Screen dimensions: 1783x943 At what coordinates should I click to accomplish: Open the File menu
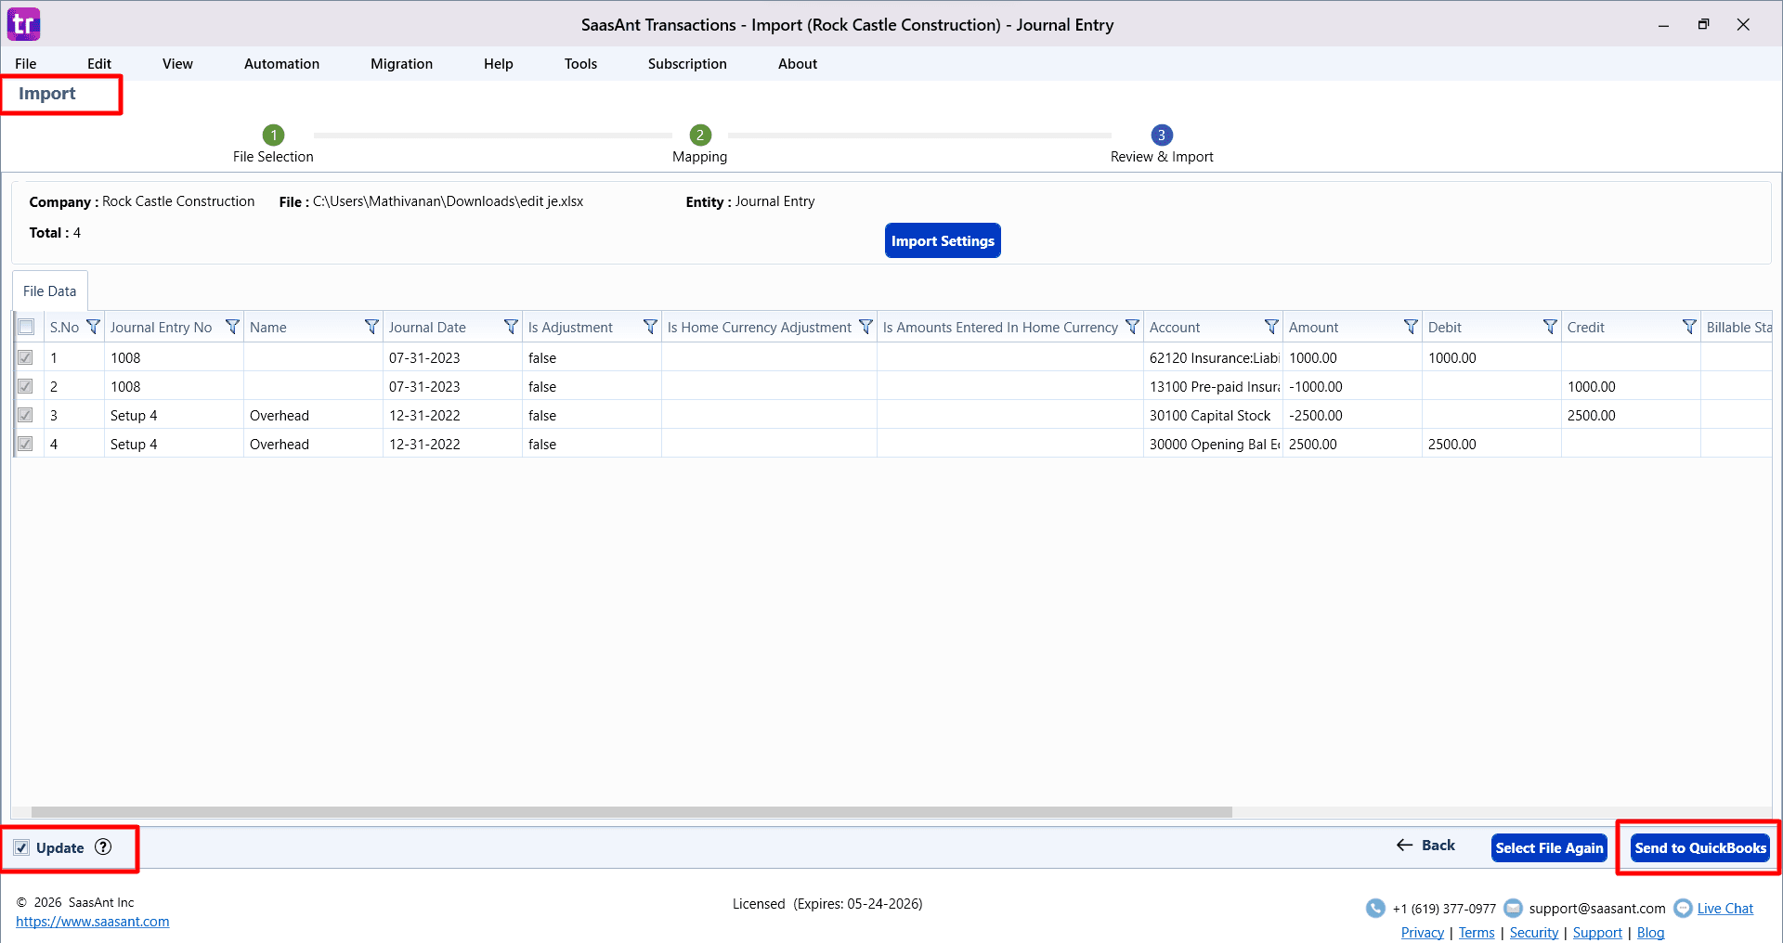(26, 63)
